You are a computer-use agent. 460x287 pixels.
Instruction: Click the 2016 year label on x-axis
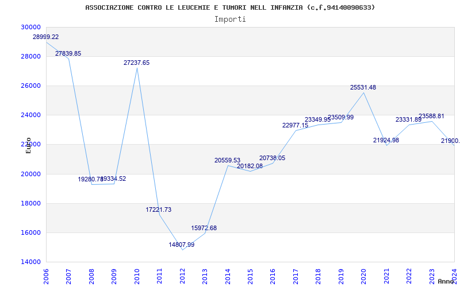[x=273, y=277]
